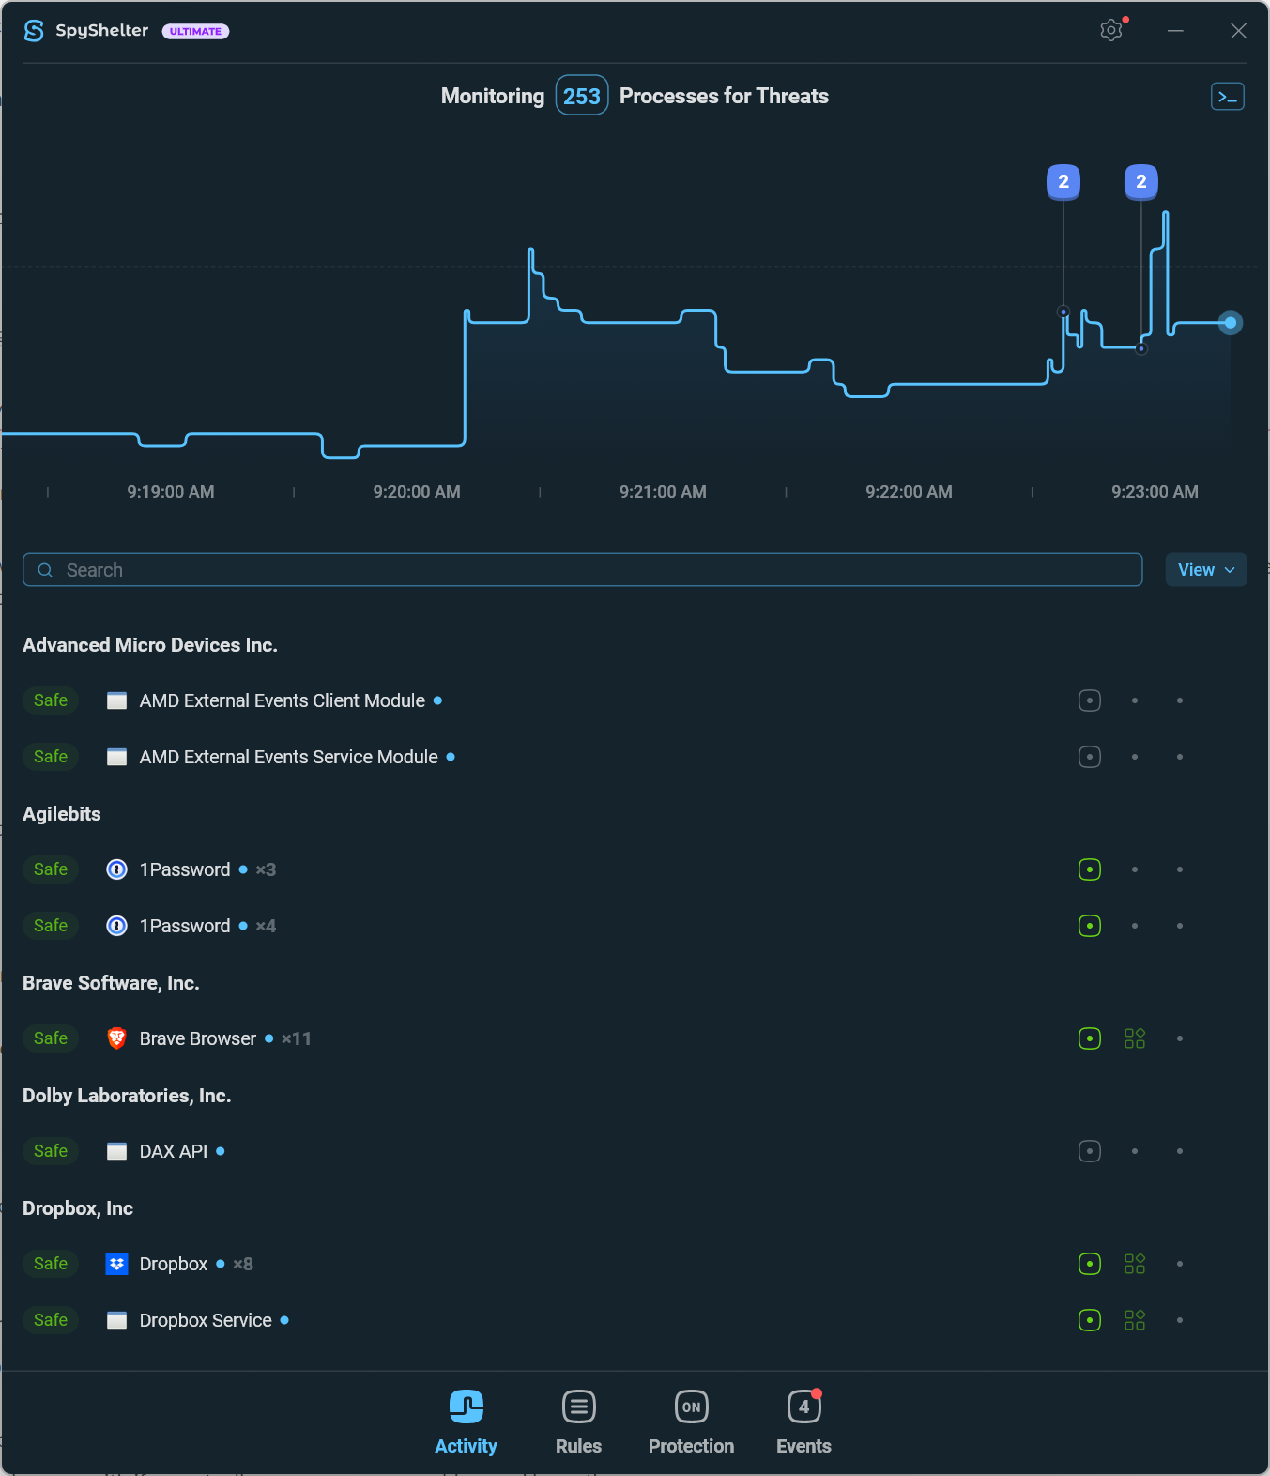Click the Dropbox, Inc group header
The height and width of the screenshot is (1476, 1270).
(x=78, y=1208)
